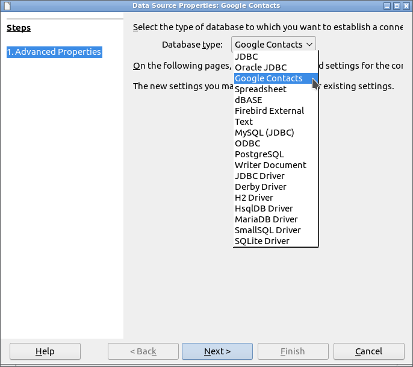Select Google Contacts list entry

[276, 78]
